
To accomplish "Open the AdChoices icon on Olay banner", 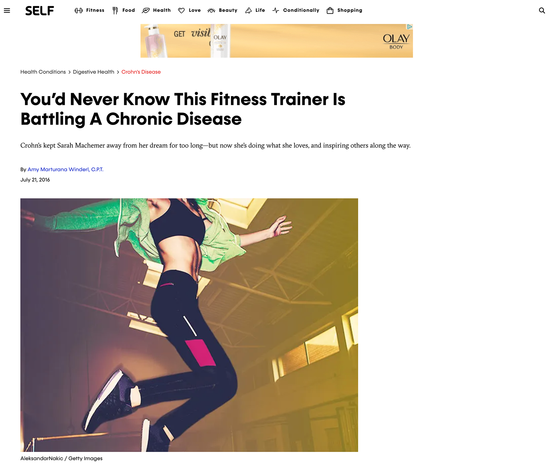I will pyautogui.click(x=410, y=27).
